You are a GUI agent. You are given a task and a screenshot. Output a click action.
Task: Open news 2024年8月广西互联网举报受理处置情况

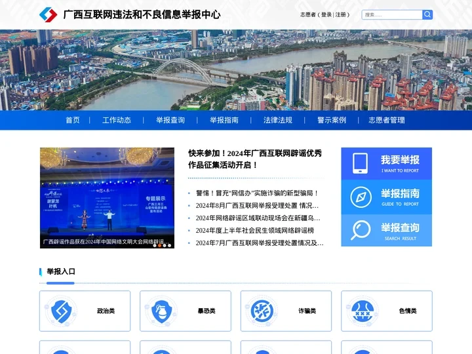coord(257,206)
